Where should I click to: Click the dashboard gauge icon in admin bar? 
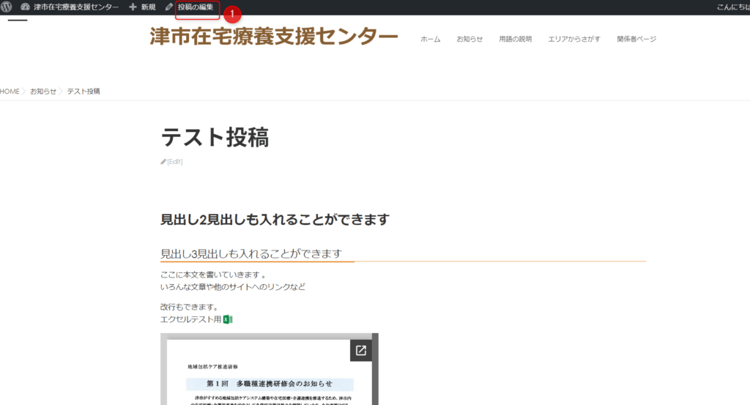[x=25, y=7]
